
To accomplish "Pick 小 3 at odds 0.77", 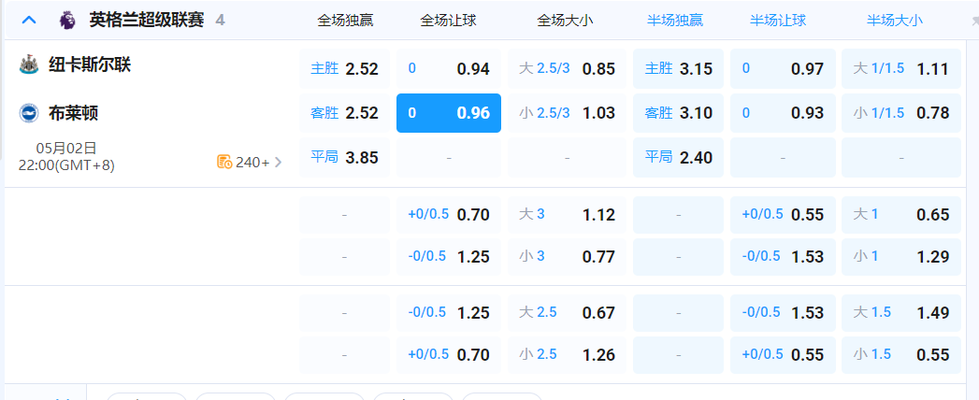I will point(567,256).
